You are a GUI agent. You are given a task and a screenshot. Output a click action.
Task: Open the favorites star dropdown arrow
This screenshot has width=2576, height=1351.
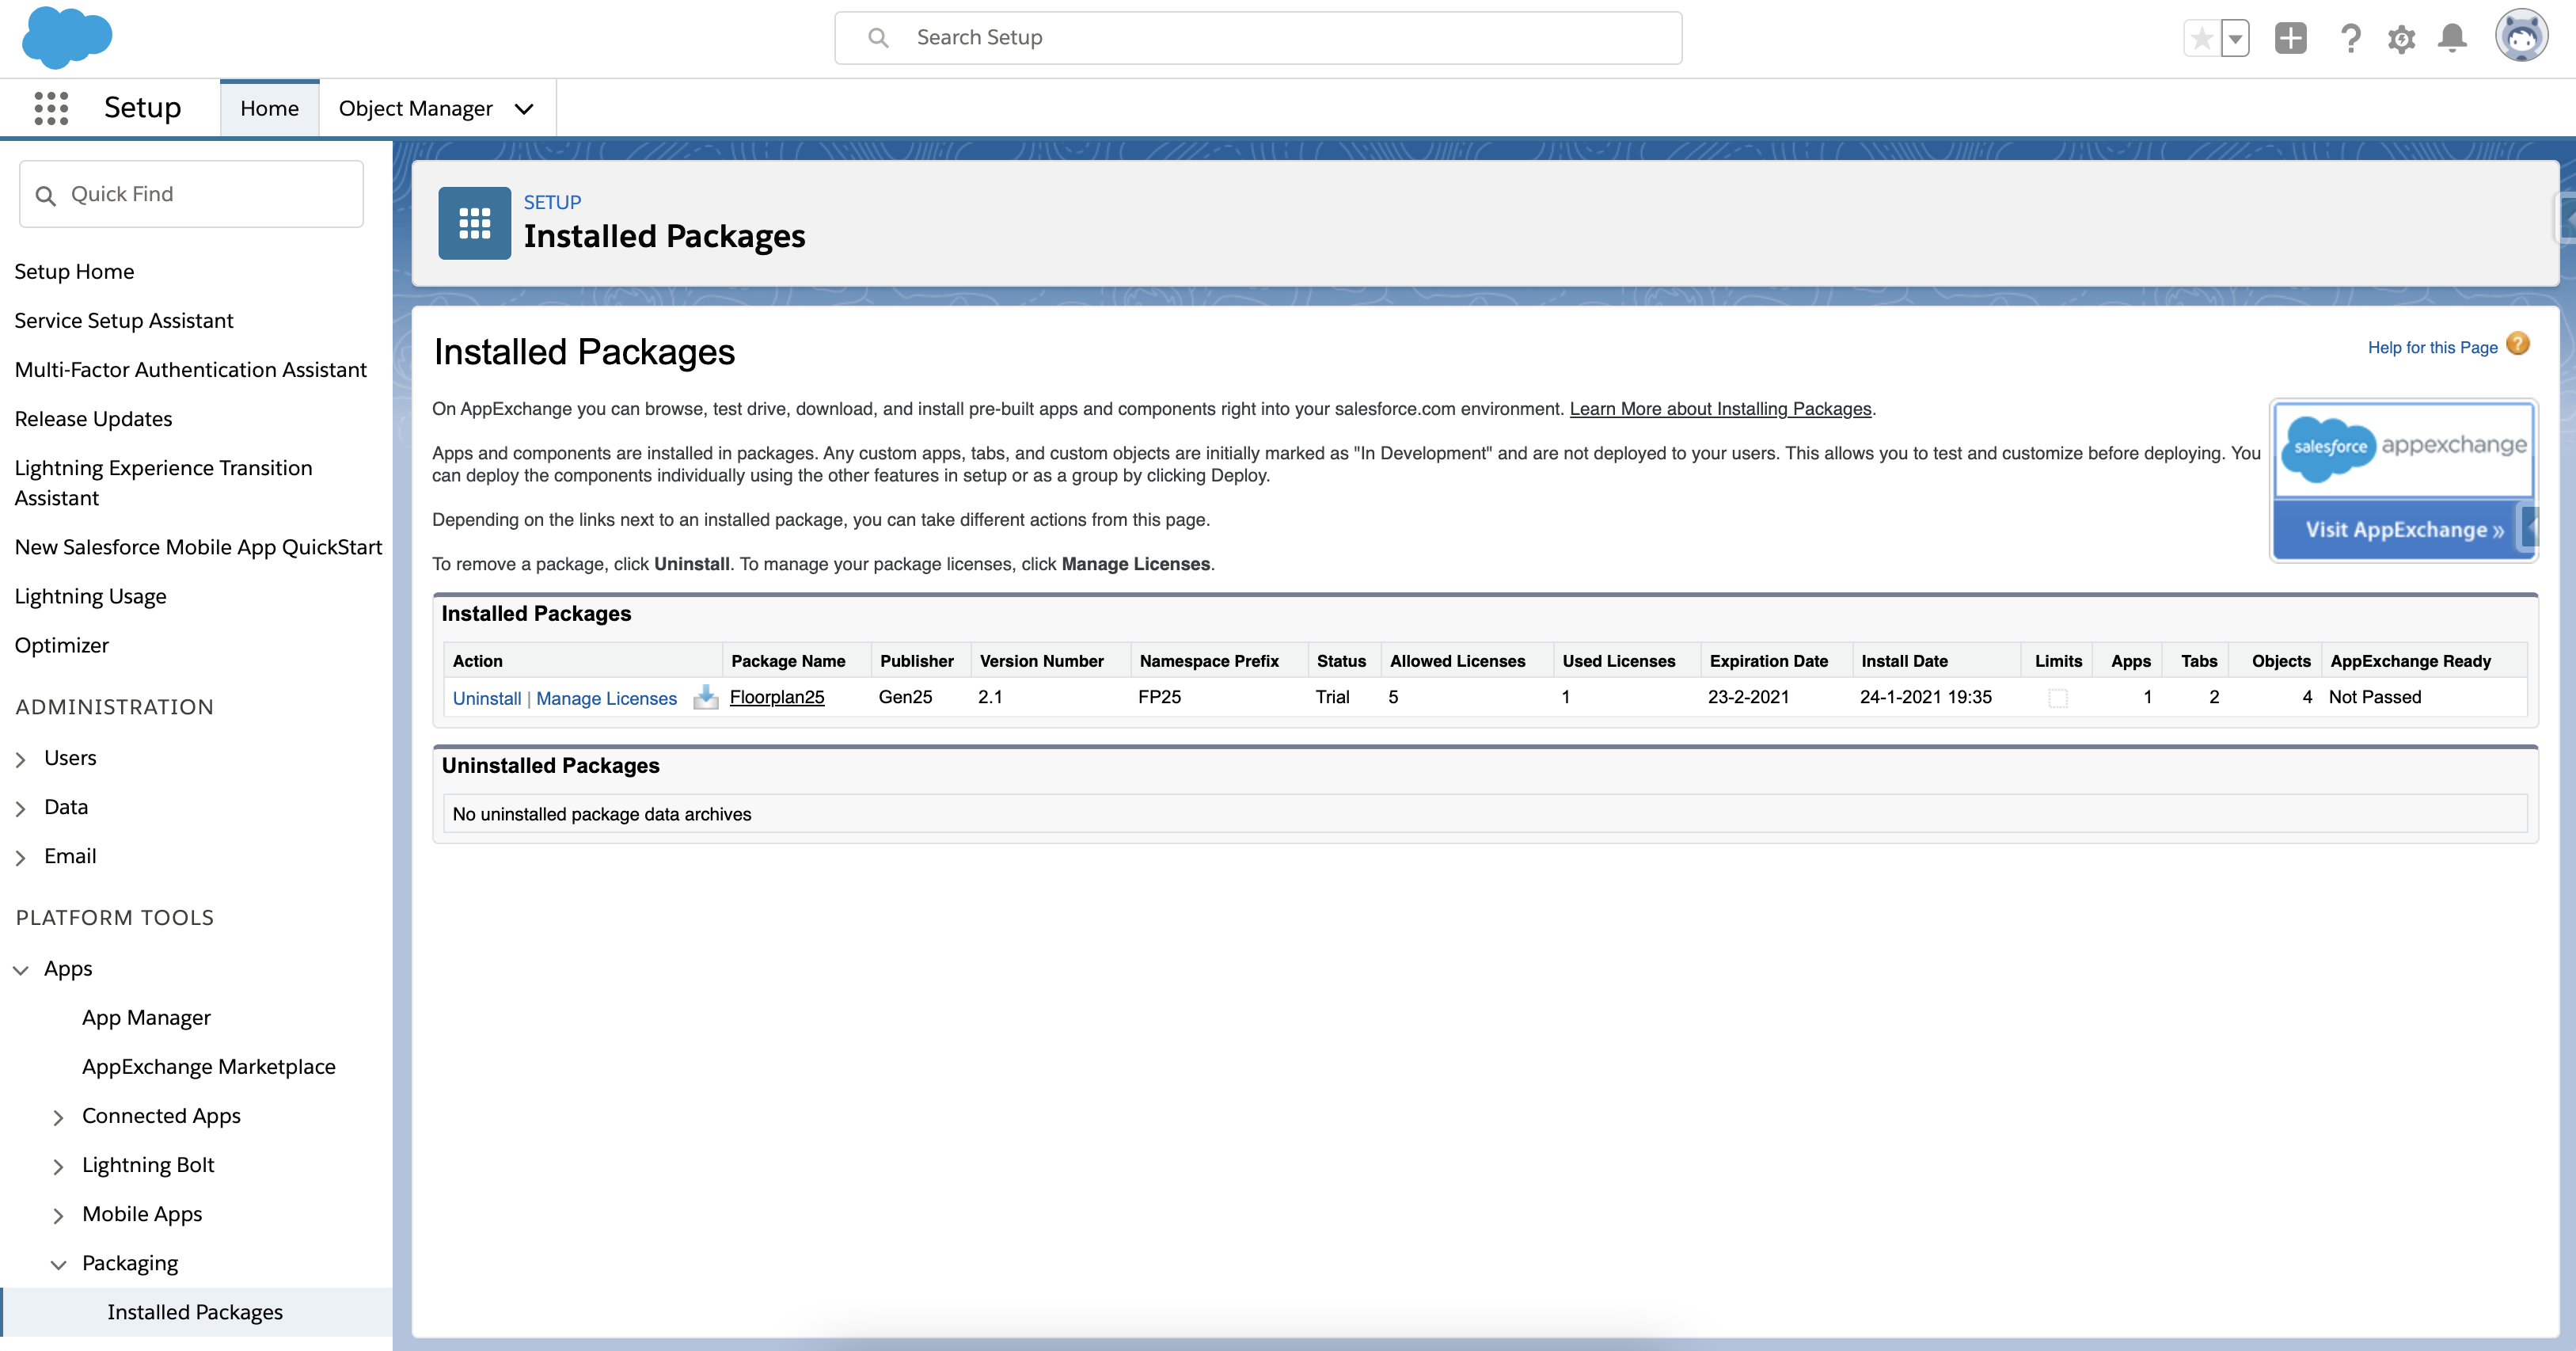[x=2234, y=38]
